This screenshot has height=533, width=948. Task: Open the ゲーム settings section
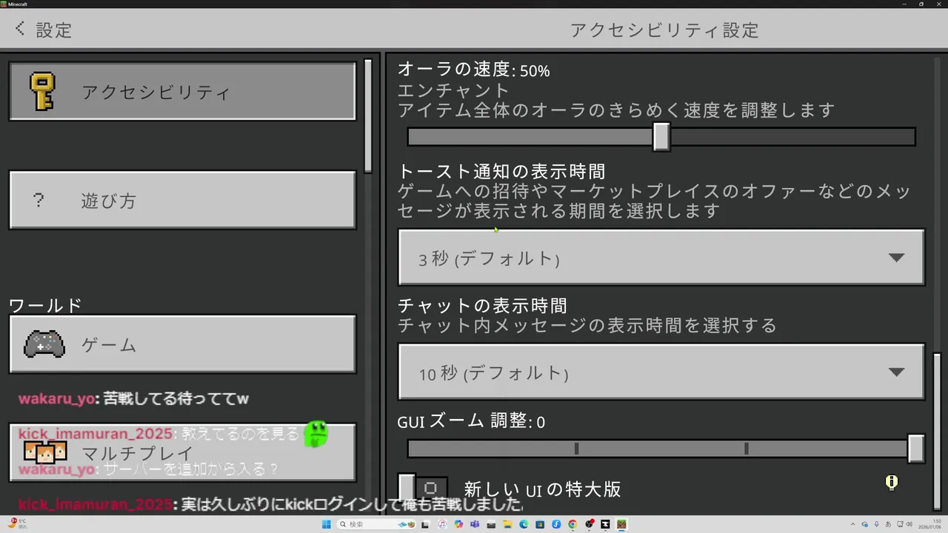[x=182, y=344]
